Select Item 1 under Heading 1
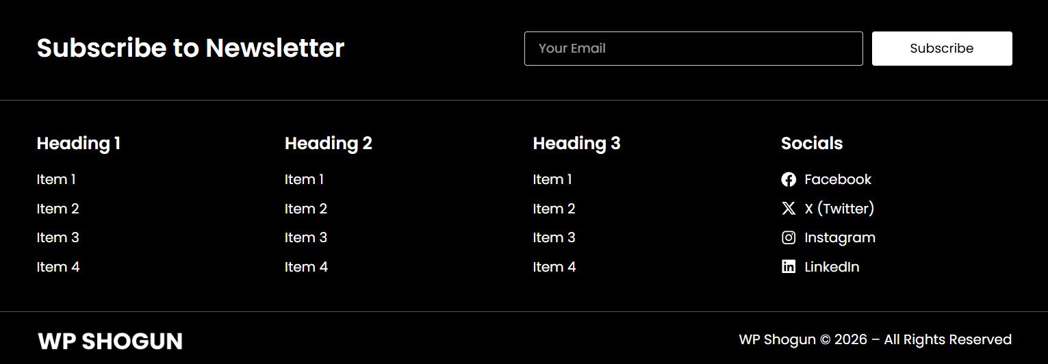The height and width of the screenshot is (364, 1048). coord(56,179)
